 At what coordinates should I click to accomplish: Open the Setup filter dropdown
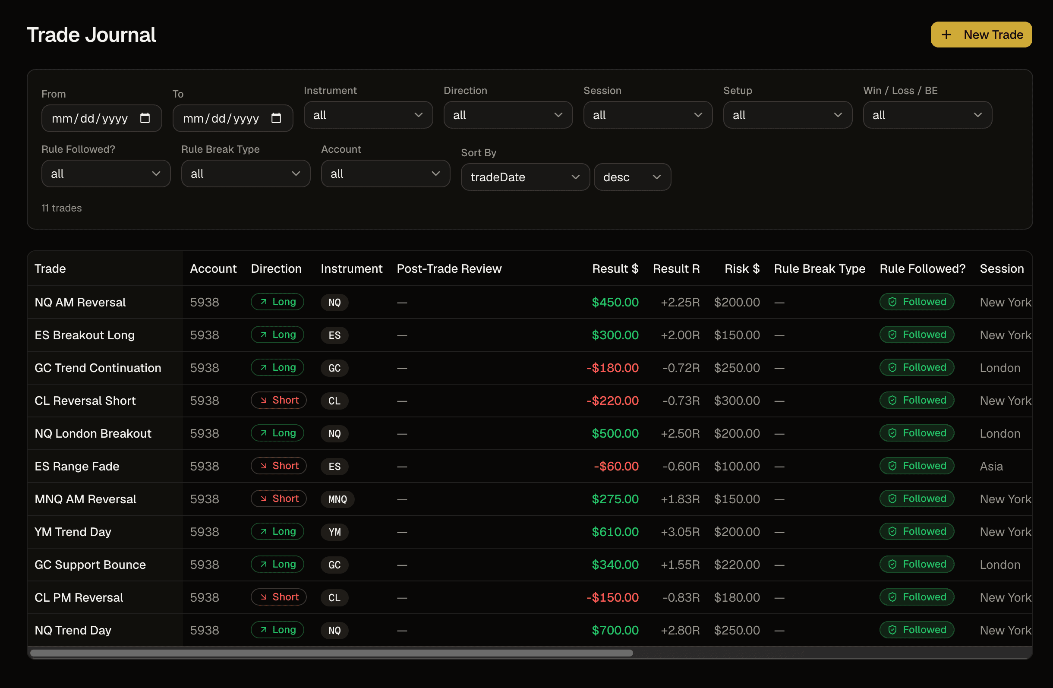click(x=788, y=115)
